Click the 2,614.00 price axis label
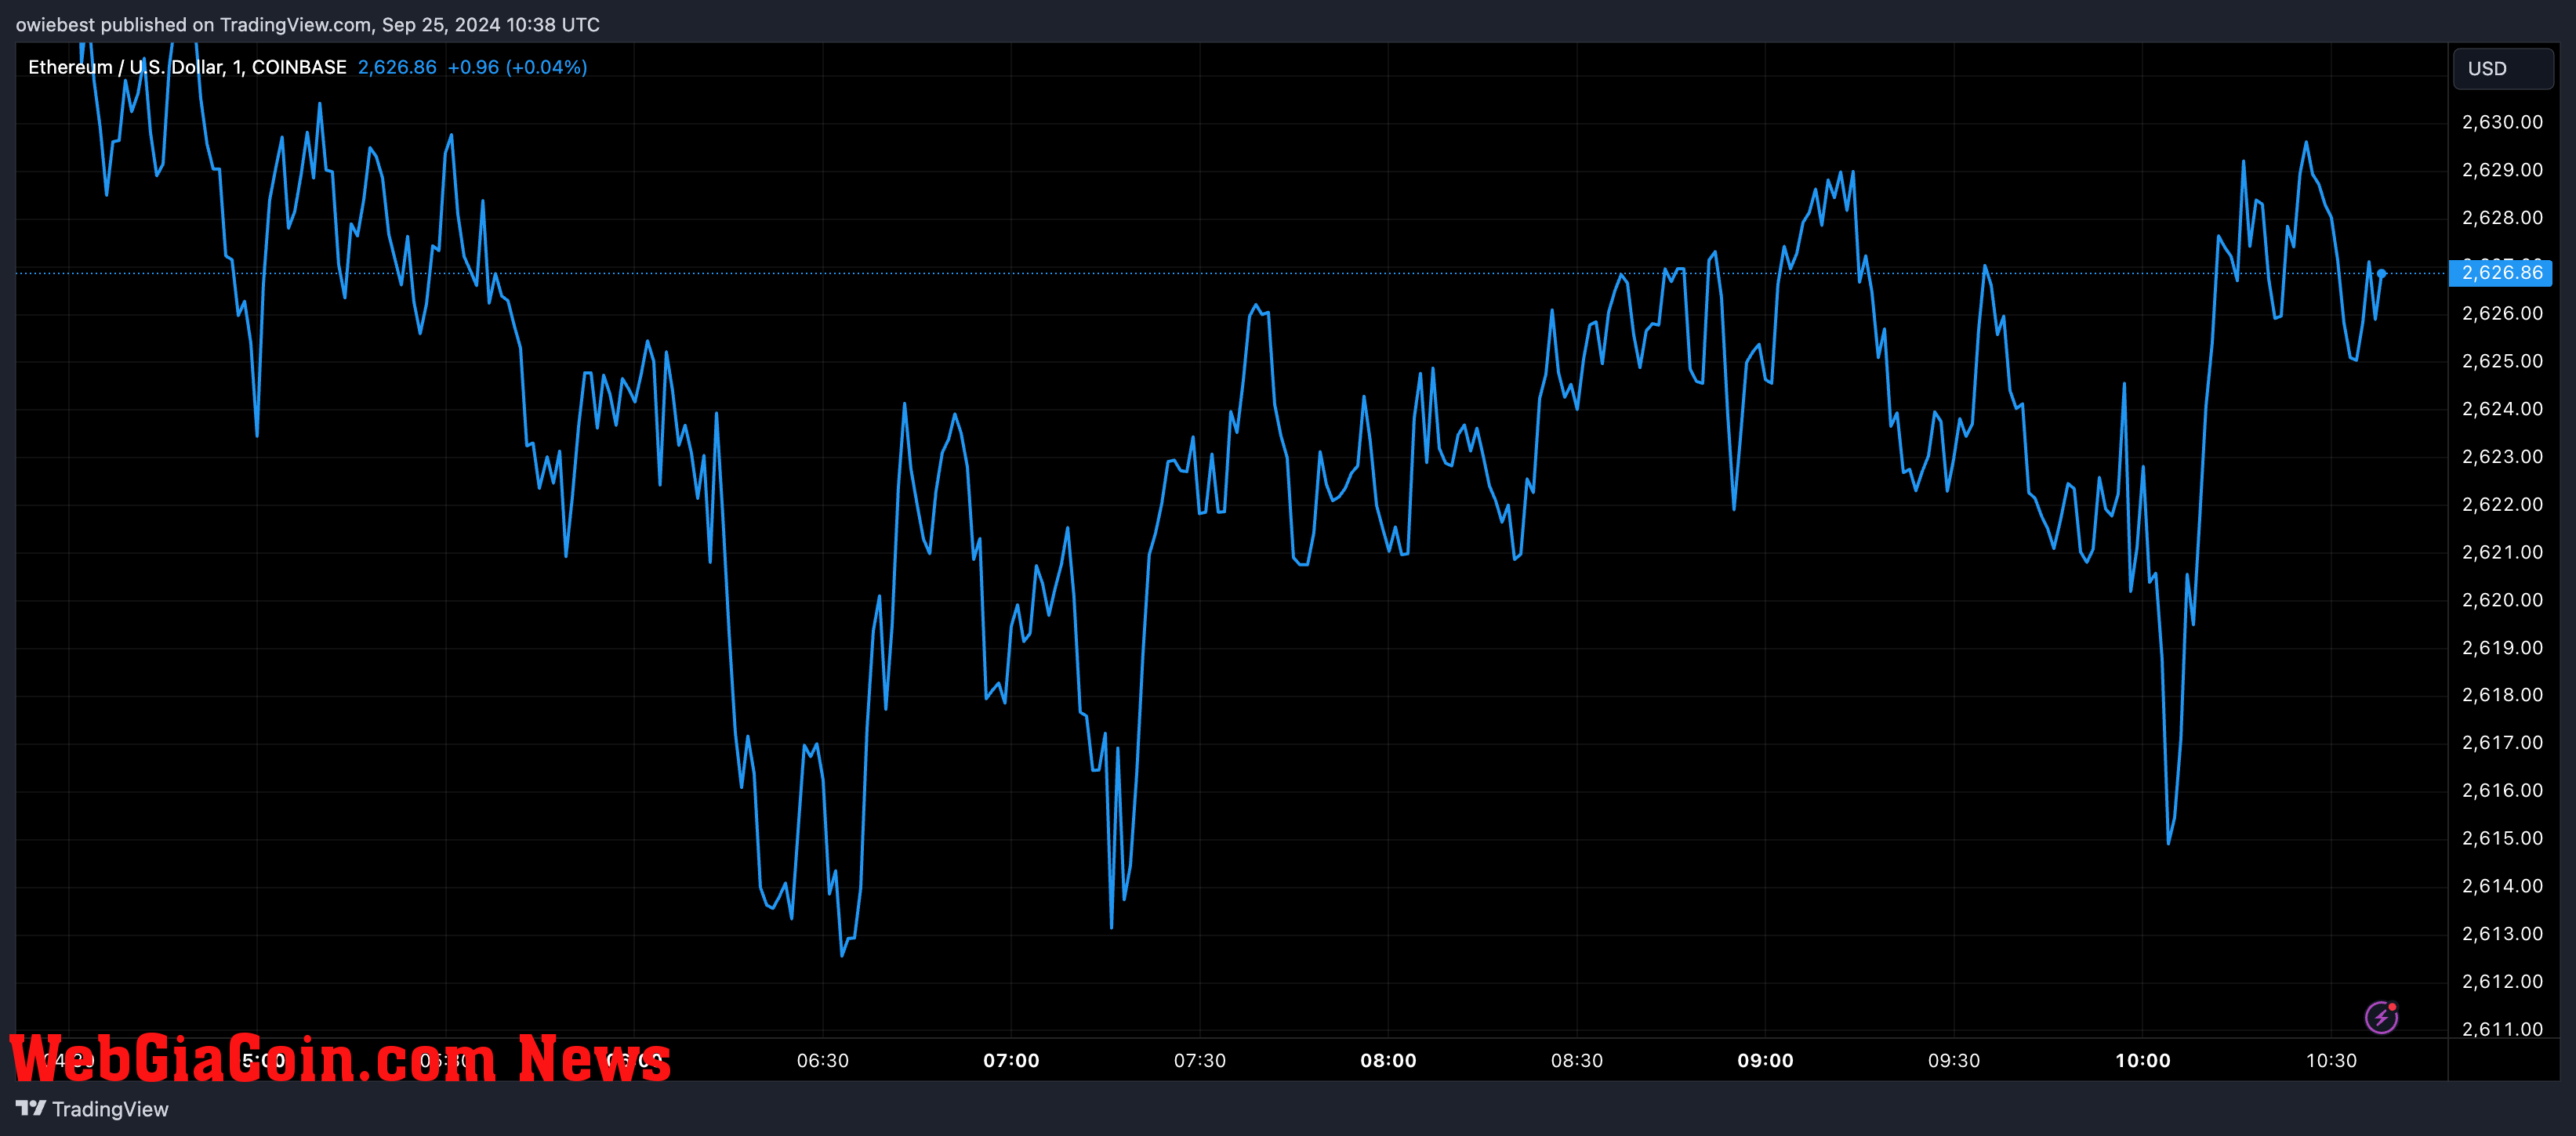The image size is (2576, 1136). [2502, 886]
